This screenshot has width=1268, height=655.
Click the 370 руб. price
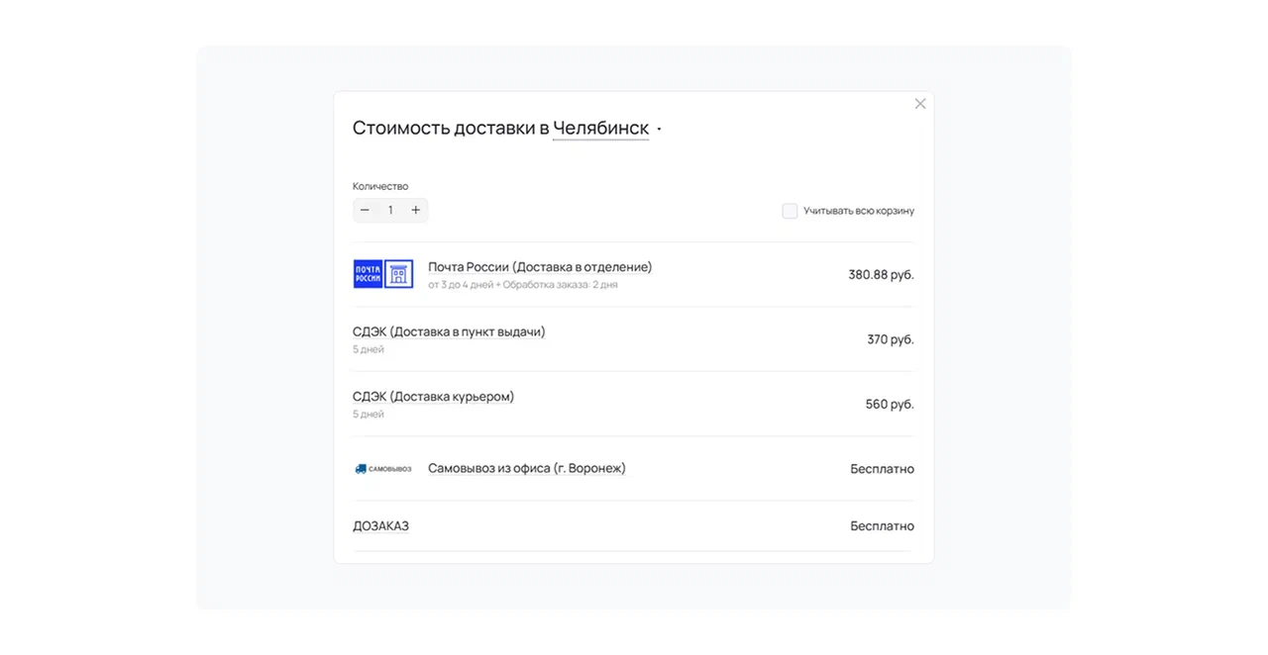point(890,339)
